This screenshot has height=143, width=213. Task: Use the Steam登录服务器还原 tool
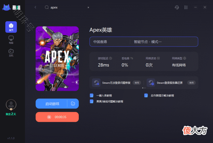click(x=191, y=83)
